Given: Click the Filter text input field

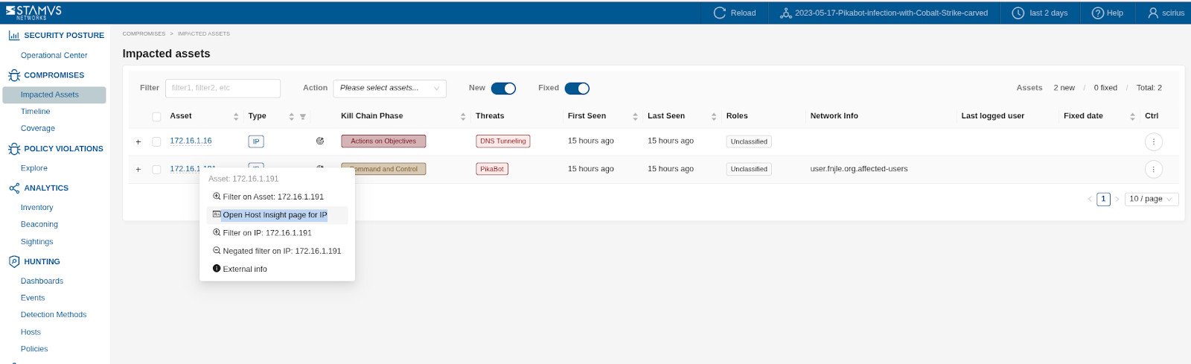Looking at the screenshot, I should pos(223,88).
